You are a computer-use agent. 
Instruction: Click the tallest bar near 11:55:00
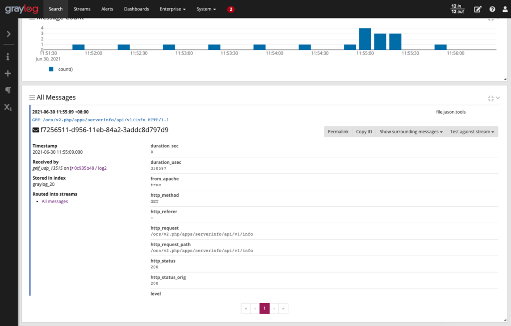point(365,39)
